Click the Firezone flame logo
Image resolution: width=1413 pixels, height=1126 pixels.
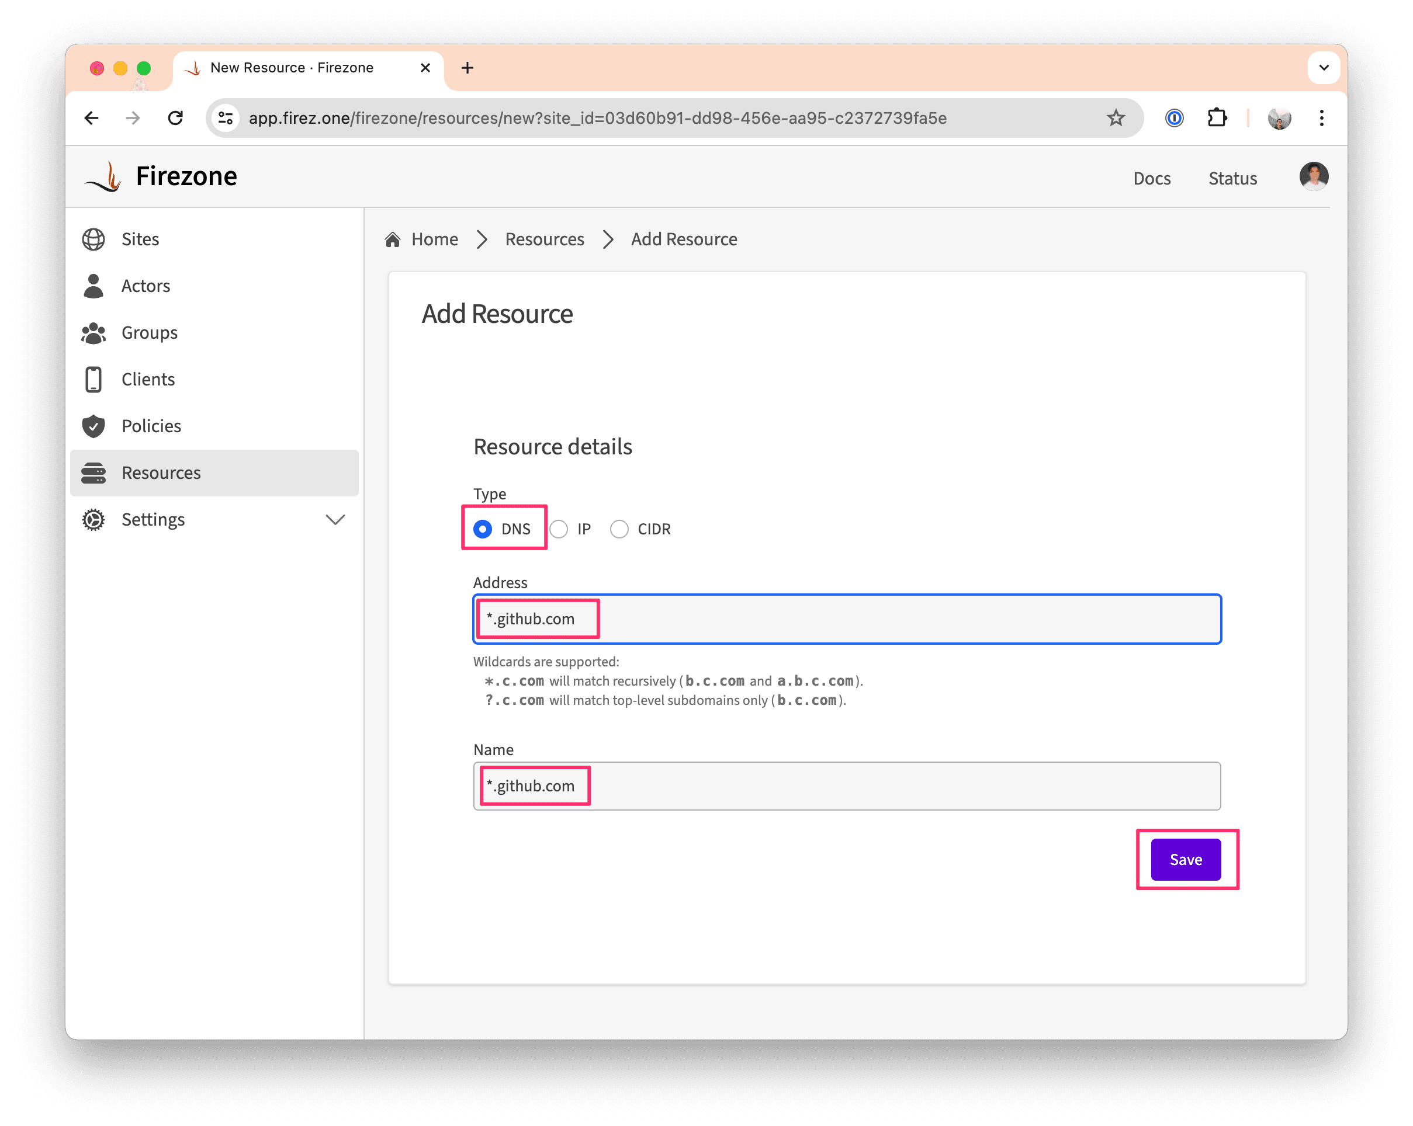[x=105, y=176]
